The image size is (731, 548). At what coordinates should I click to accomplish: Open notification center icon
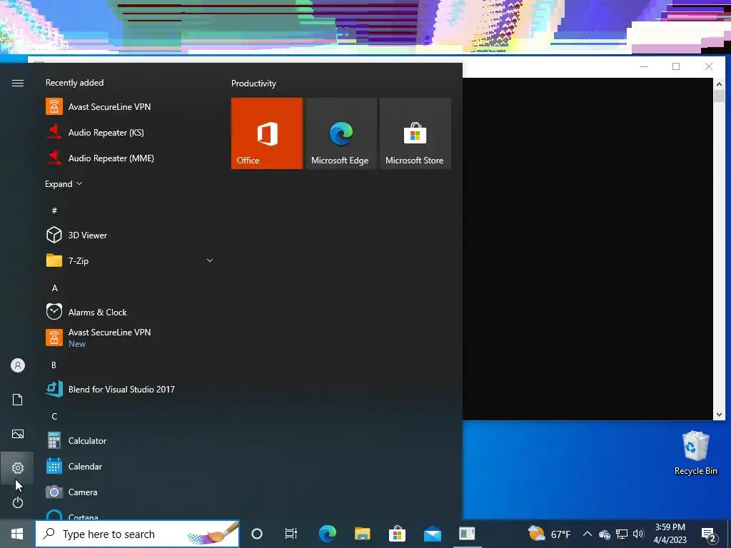coord(709,534)
